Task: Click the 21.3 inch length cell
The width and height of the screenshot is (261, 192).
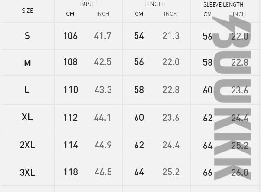Action: [171, 36]
